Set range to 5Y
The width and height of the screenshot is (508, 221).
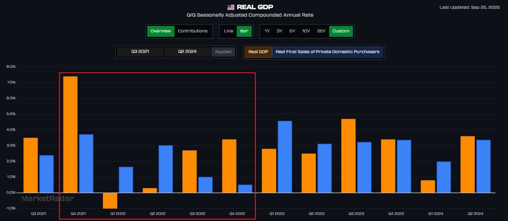[292, 31]
